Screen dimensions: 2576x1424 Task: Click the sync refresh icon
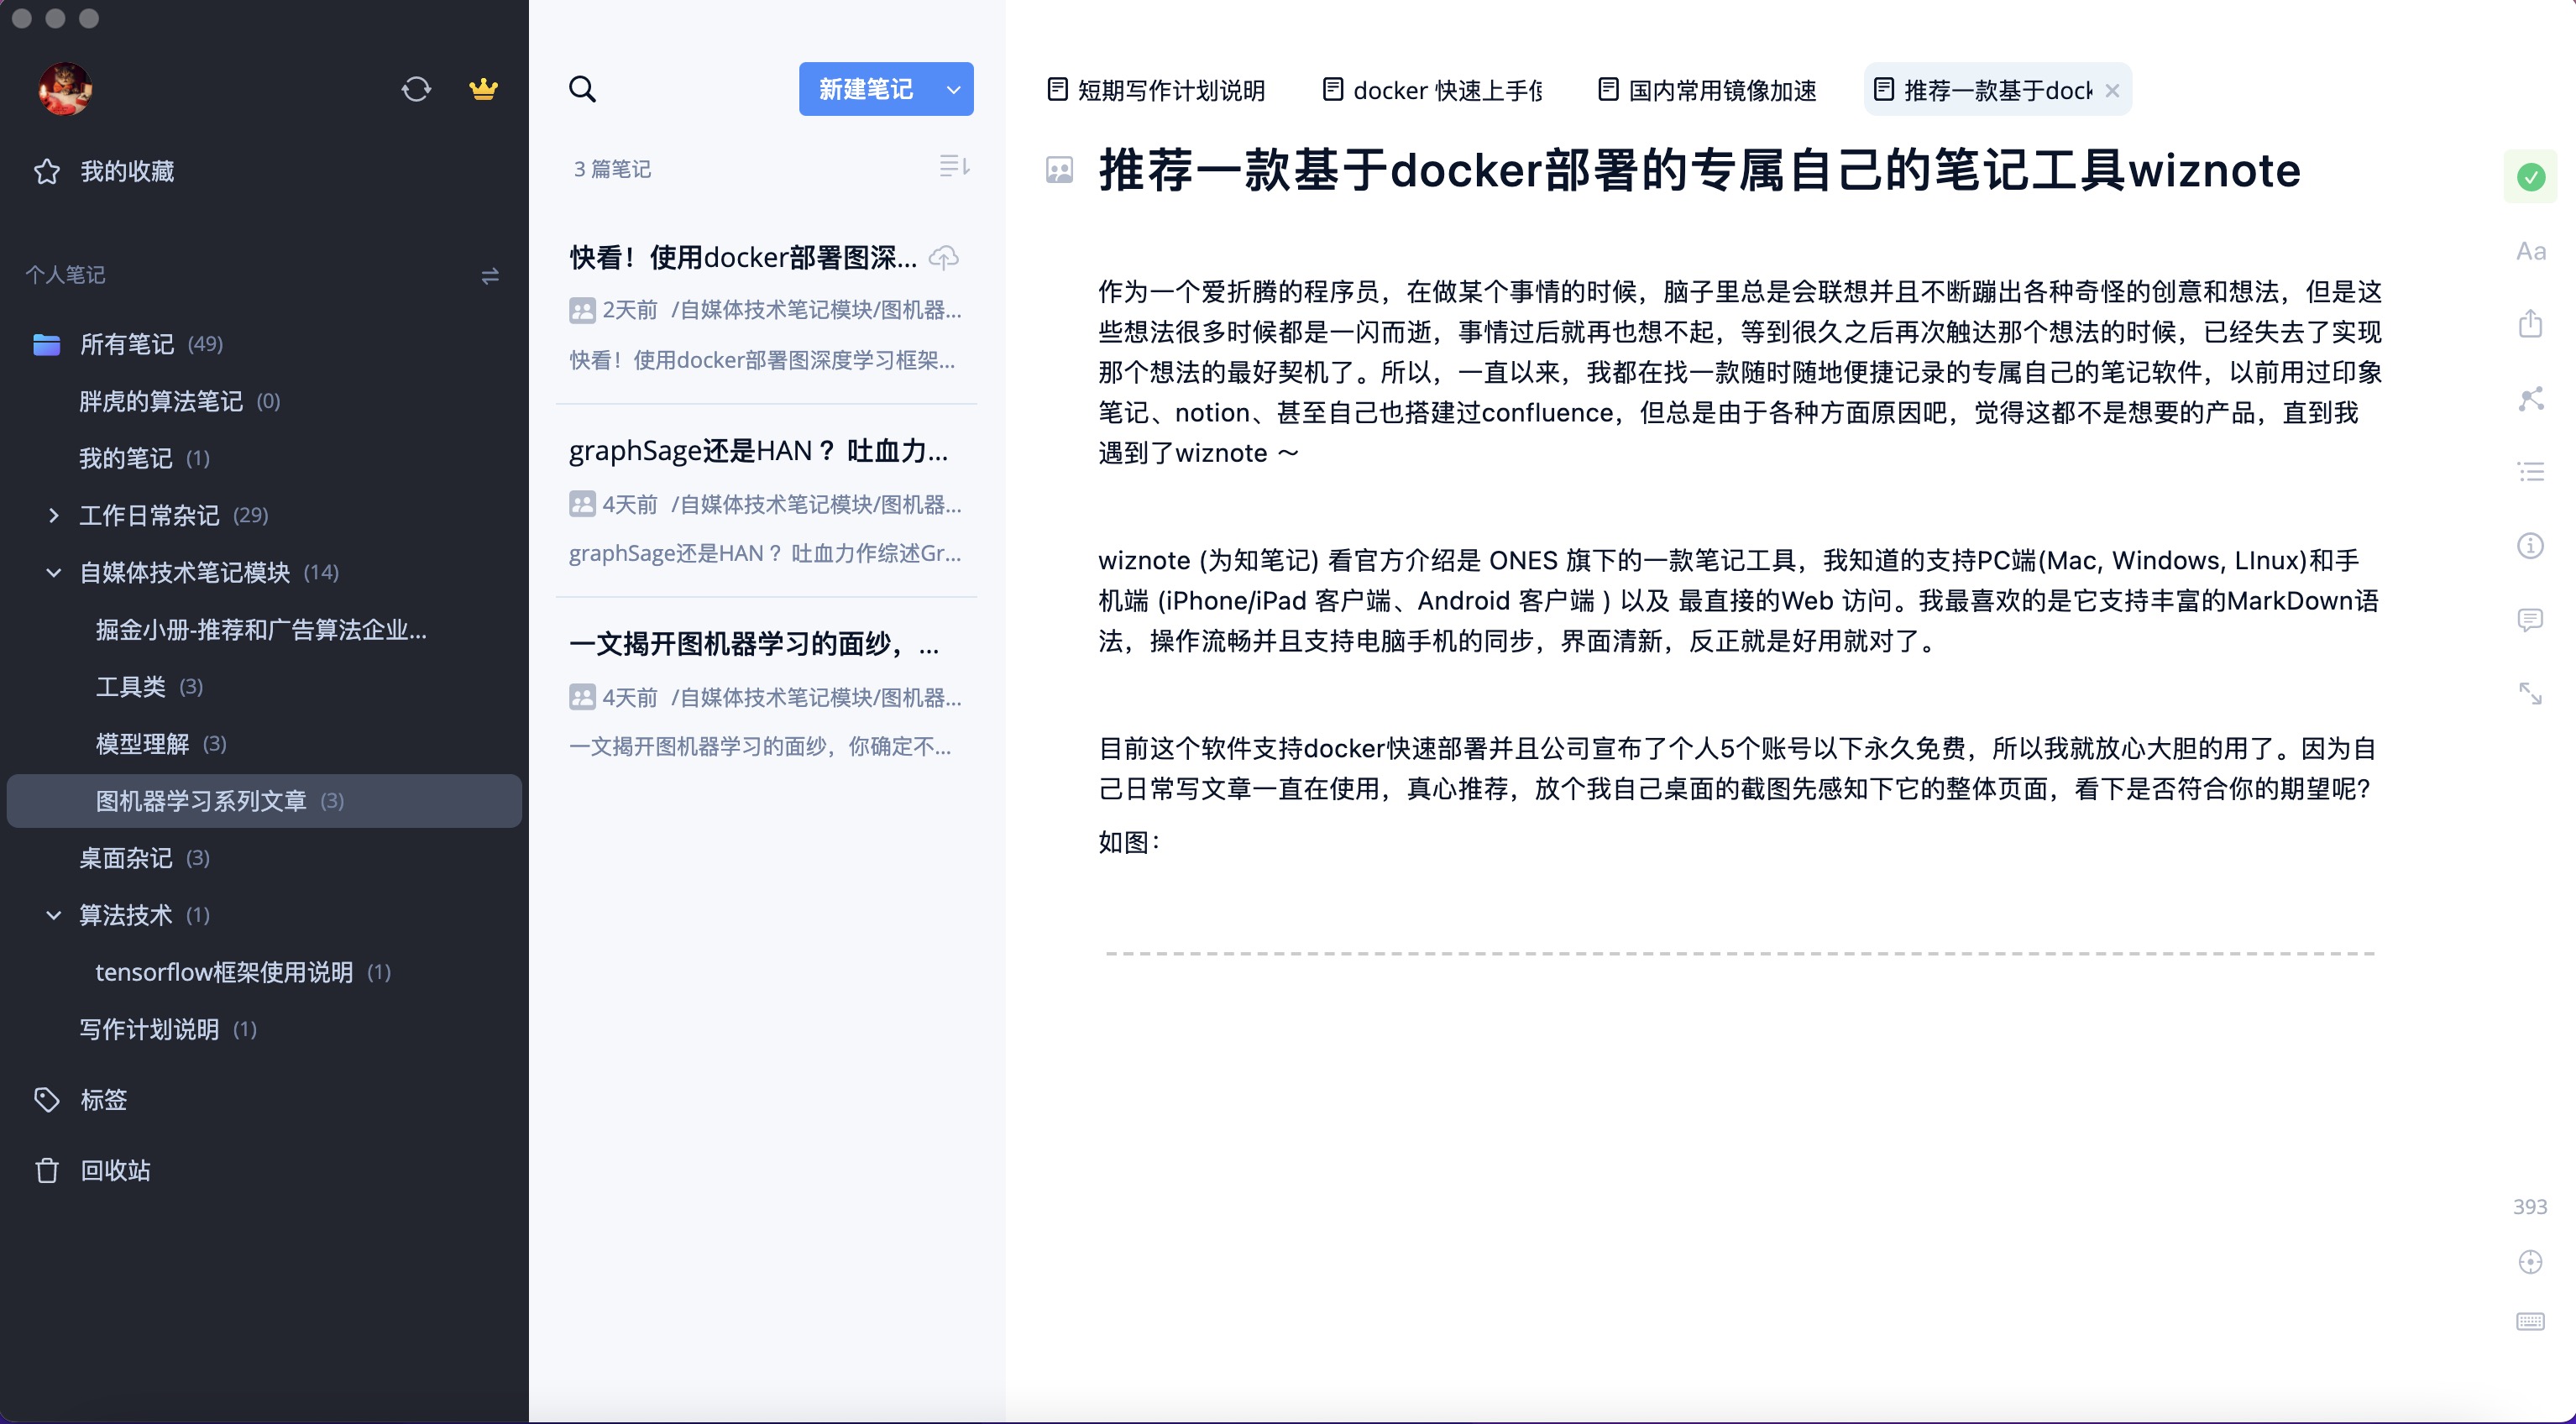(416, 89)
